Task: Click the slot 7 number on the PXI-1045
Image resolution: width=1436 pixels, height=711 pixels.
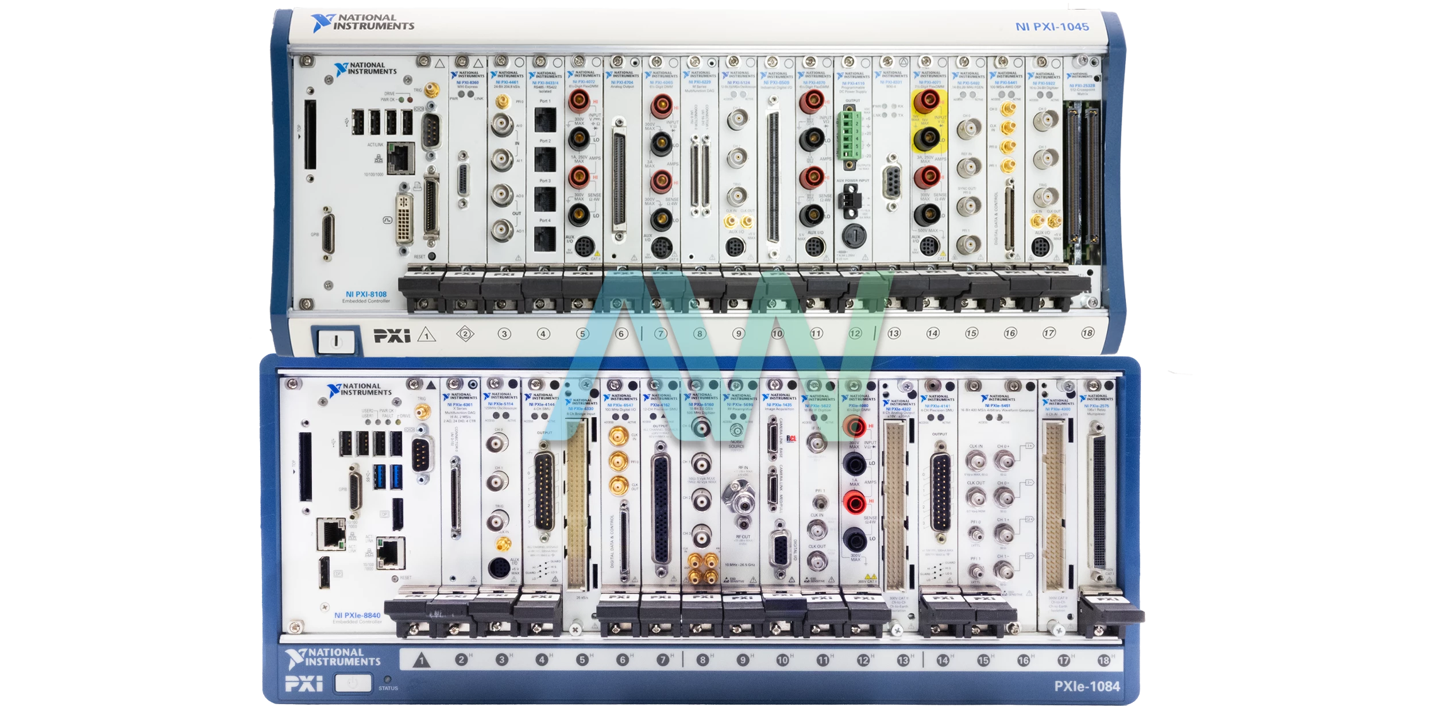Action: tap(661, 334)
